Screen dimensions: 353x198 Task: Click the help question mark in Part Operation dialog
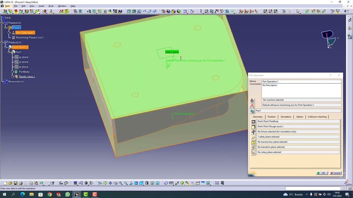click(330, 75)
